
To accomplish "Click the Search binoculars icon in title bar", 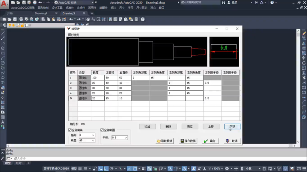I will [223, 2].
